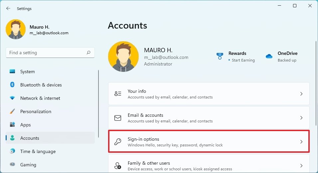
Task: Open the Gaming sidebar item
Action: tap(28, 165)
